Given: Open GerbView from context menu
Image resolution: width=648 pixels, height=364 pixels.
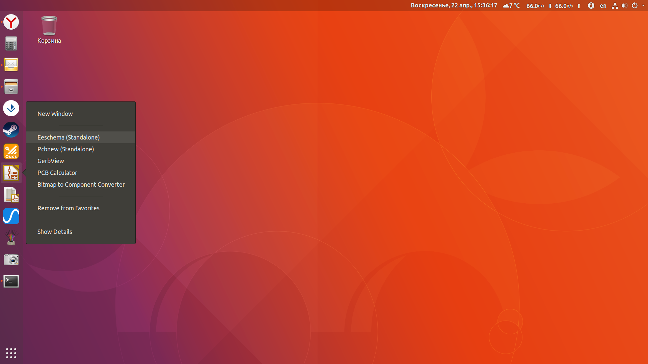Looking at the screenshot, I should pyautogui.click(x=51, y=161).
